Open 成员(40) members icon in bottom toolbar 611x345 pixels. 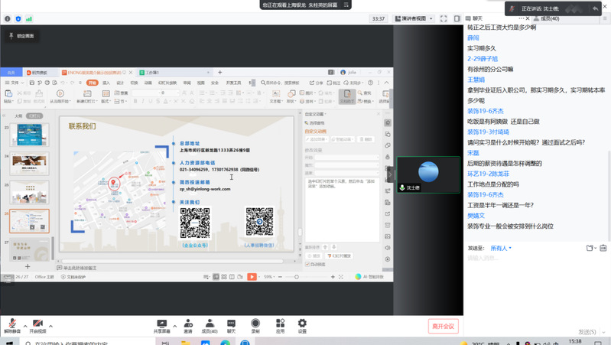[x=209, y=324]
